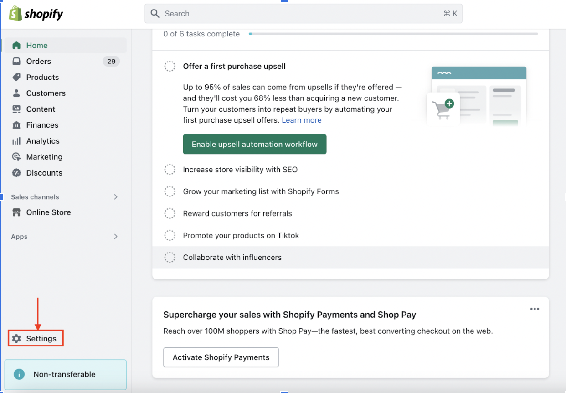The image size is (566, 393).
Task: Open Settings in the sidebar
Action: pos(36,339)
